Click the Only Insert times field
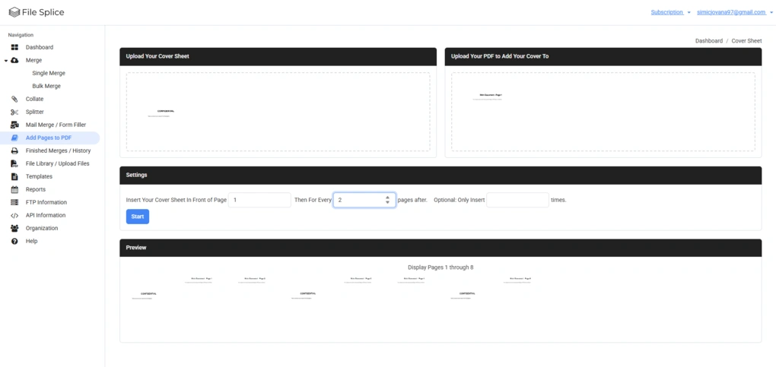 click(x=517, y=200)
